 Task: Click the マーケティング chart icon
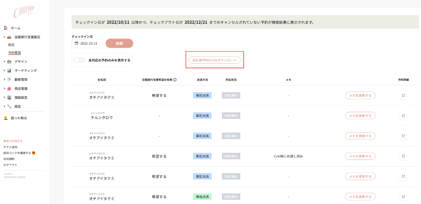coord(9,70)
